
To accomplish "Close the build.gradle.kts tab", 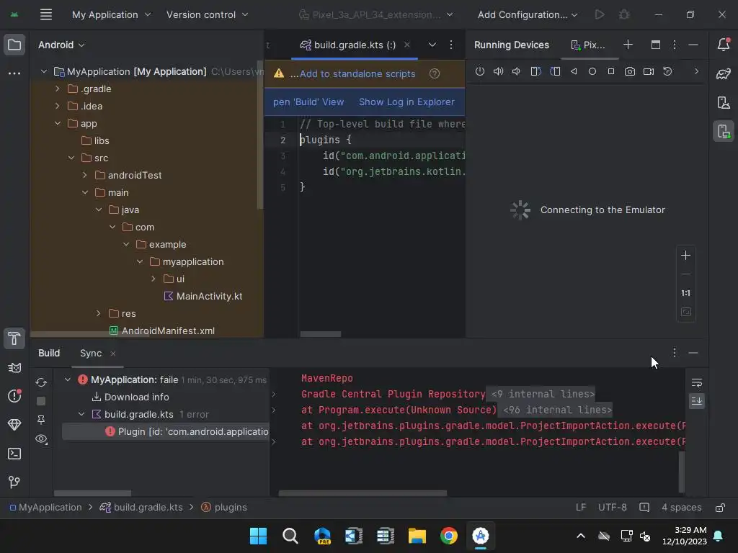I will (407, 45).
